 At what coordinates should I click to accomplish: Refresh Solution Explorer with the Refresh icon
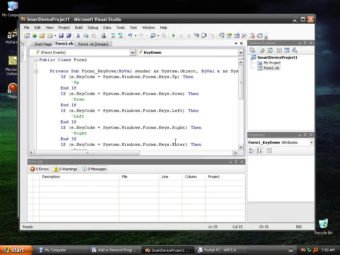pos(270,50)
